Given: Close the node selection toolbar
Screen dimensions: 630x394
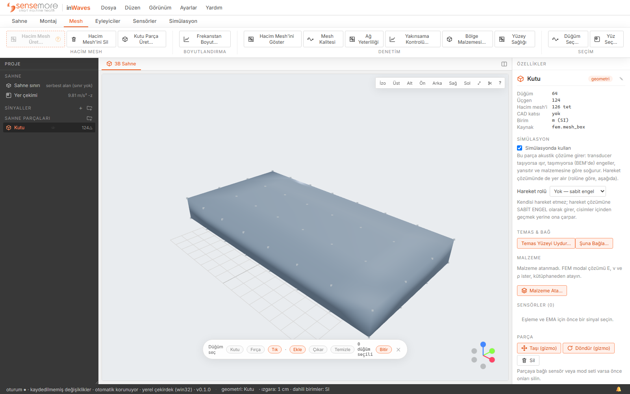Looking at the screenshot, I should (x=398, y=349).
